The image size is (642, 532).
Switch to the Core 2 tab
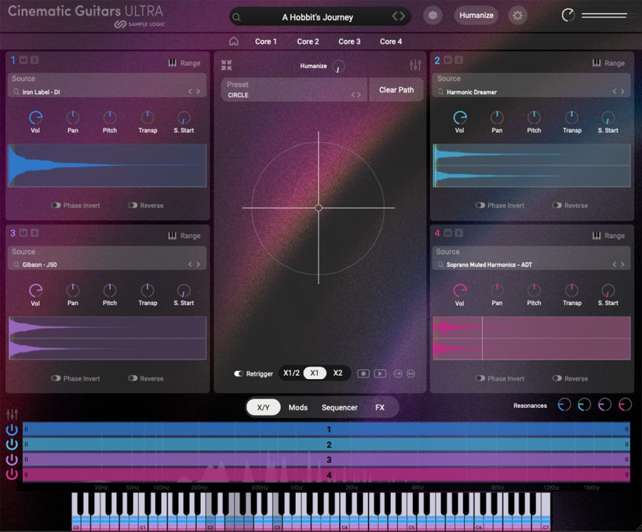[x=308, y=41]
